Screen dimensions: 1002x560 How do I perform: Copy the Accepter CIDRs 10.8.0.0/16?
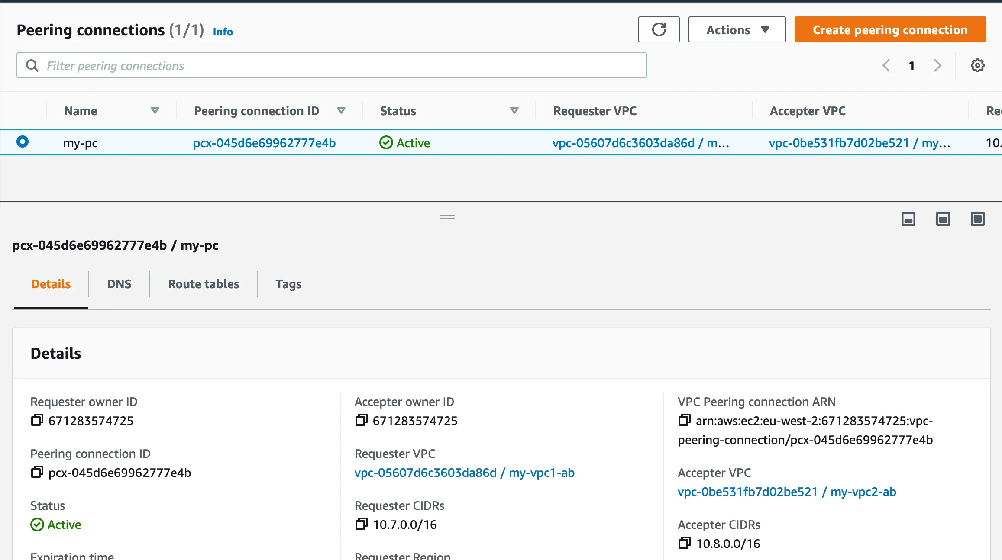[685, 543]
